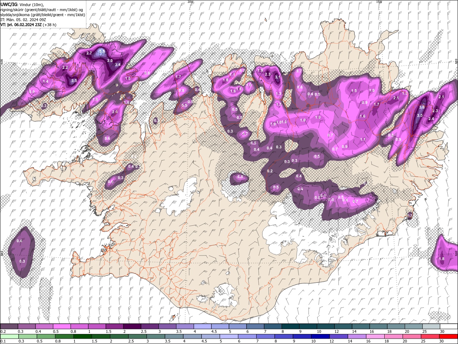Select the top-row swatch between 12 and 14
This screenshot has width=458, height=344.
[x=343, y=326]
